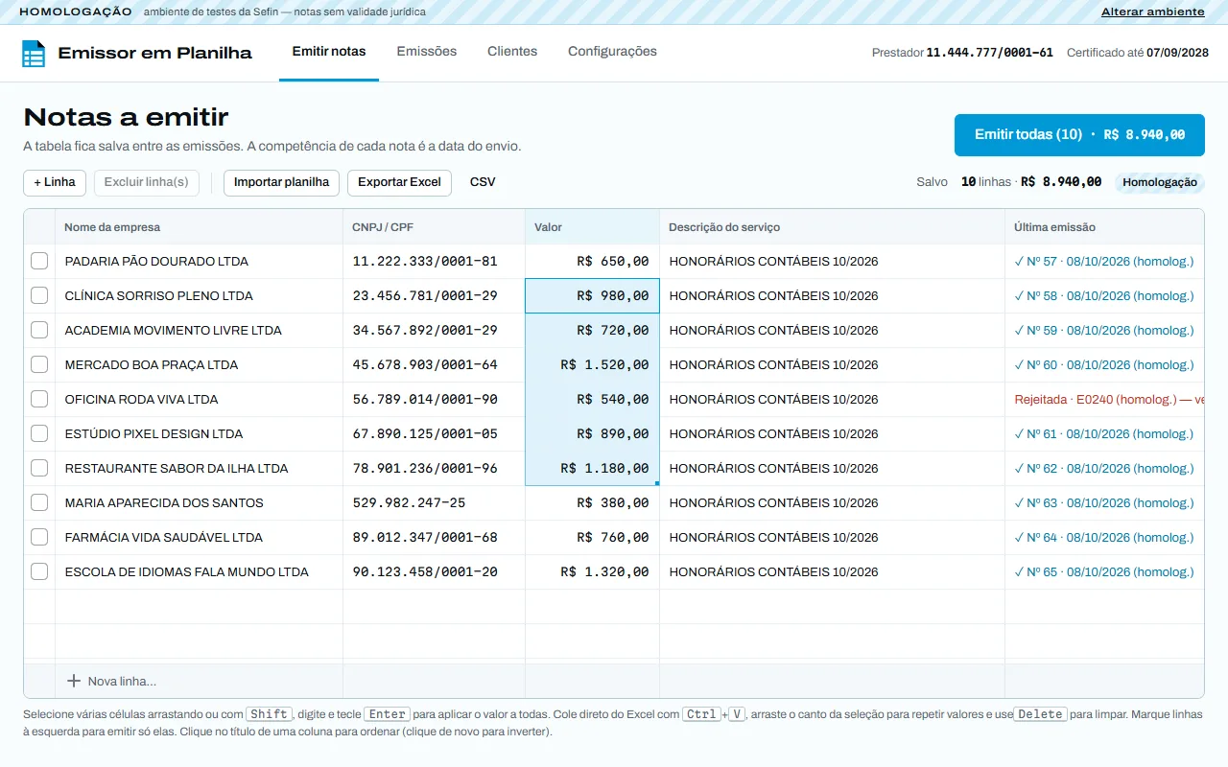Image resolution: width=1228 pixels, height=767 pixels.
Task: Sort by the Última emissão column header
Action: click(1104, 227)
